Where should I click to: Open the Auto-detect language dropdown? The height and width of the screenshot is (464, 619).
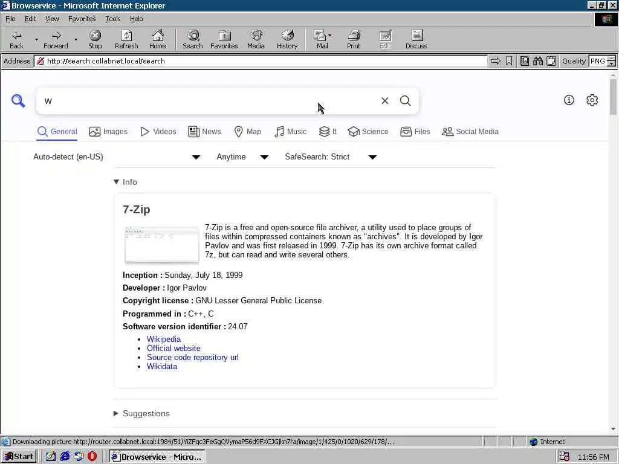117,157
